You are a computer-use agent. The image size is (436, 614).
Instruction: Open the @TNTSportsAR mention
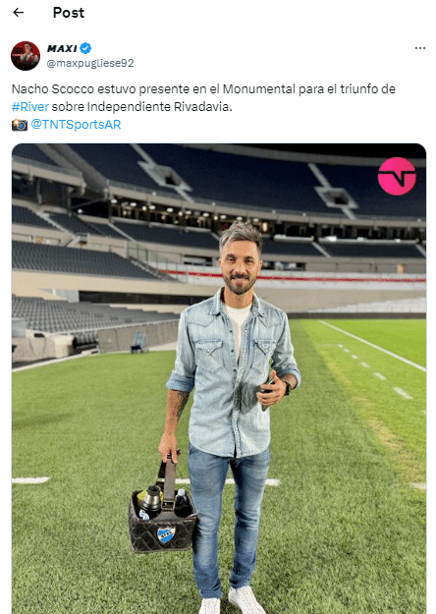click(x=76, y=124)
